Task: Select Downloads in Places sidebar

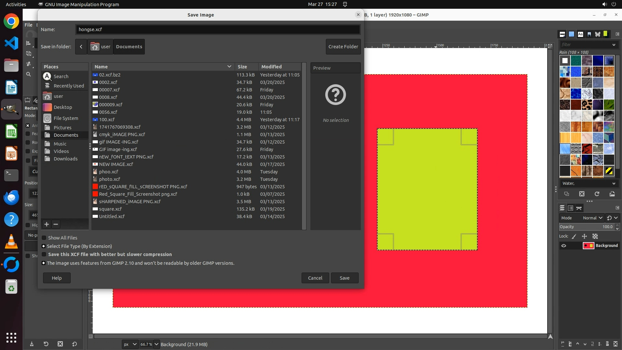Action: 65,159
